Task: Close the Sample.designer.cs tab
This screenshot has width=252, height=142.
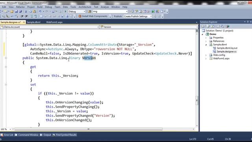Action: tap(24, 22)
